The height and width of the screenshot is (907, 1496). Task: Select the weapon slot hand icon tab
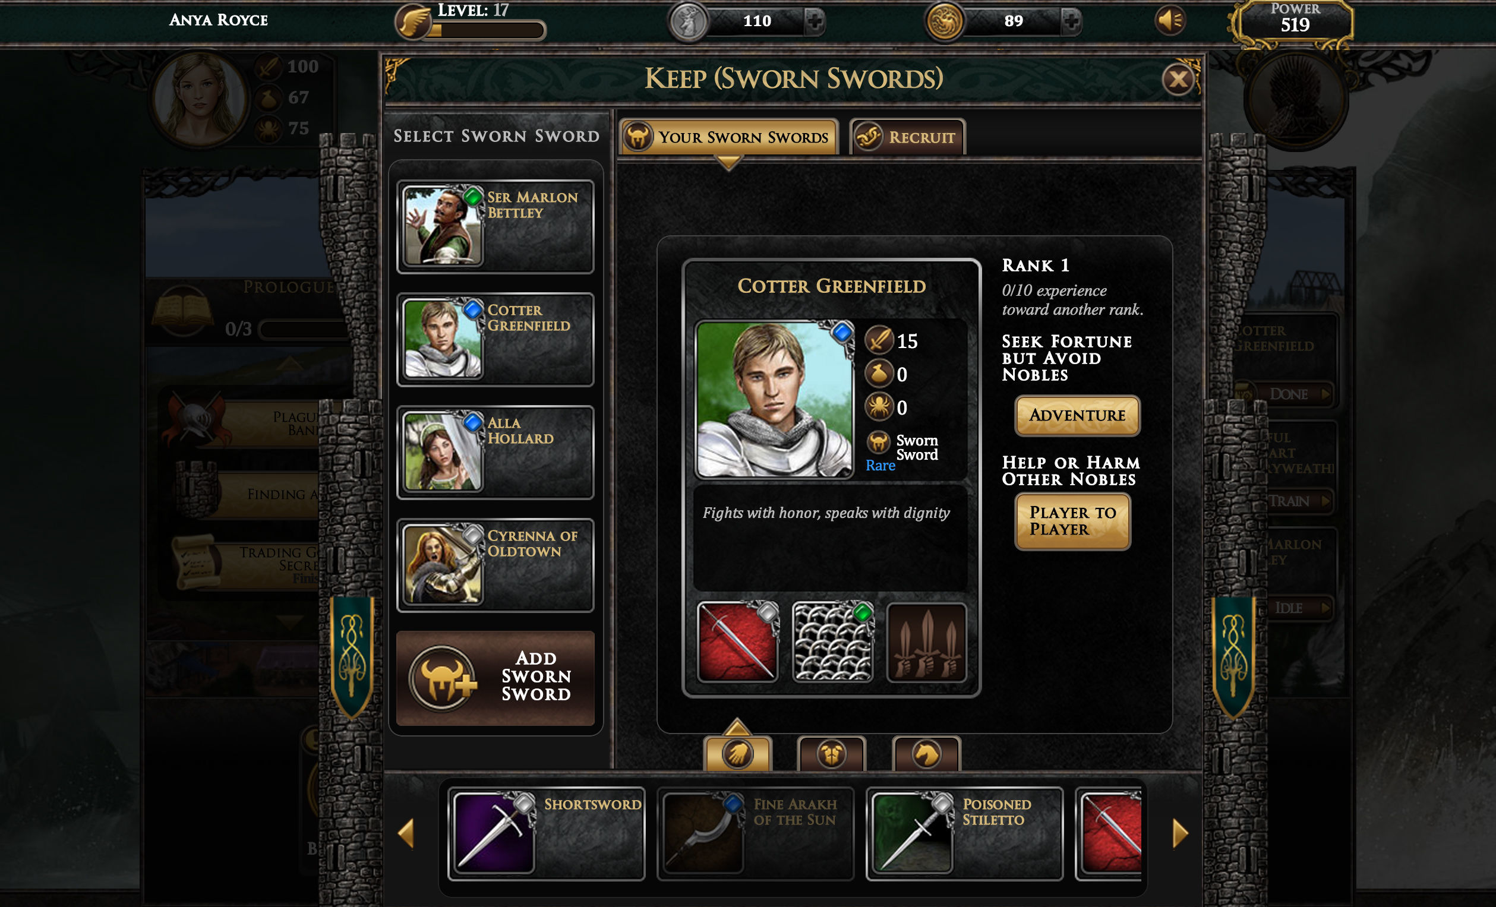pyautogui.click(x=737, y=754)
